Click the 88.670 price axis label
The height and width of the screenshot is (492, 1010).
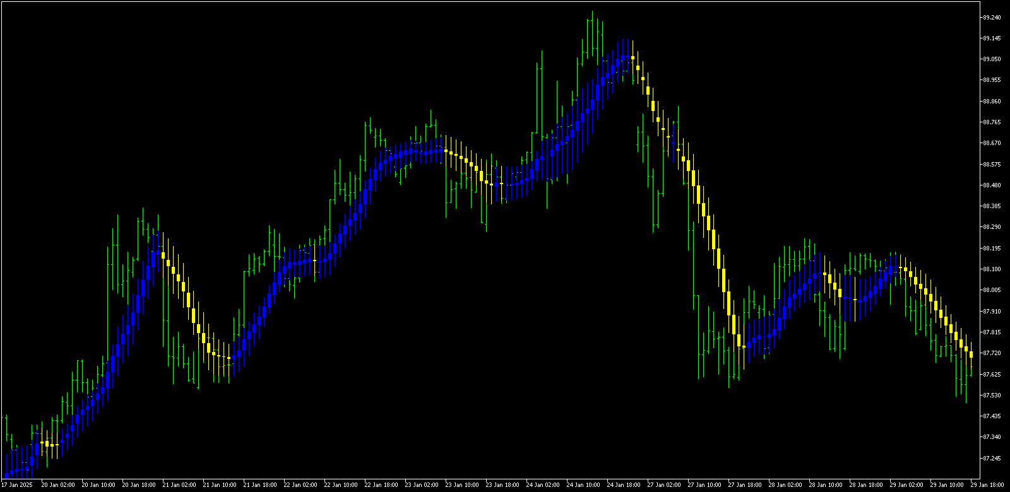coord(992,143)
